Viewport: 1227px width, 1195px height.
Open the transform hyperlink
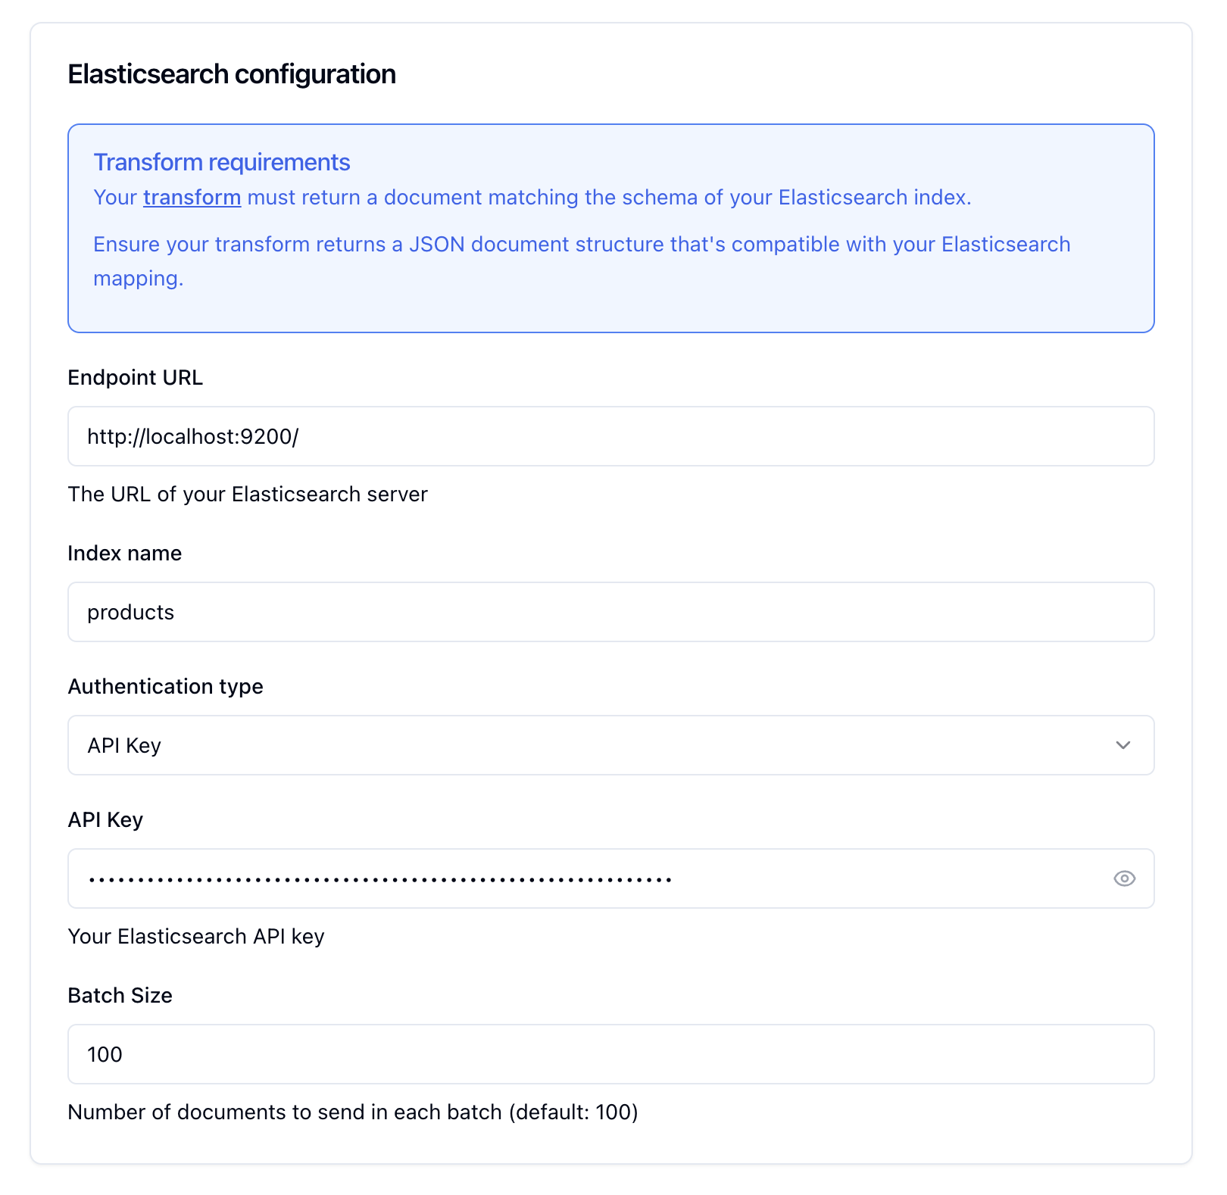tap(192, 197)
